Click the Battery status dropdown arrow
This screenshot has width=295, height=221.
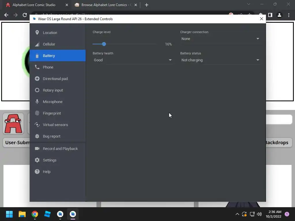pos(258,60)
